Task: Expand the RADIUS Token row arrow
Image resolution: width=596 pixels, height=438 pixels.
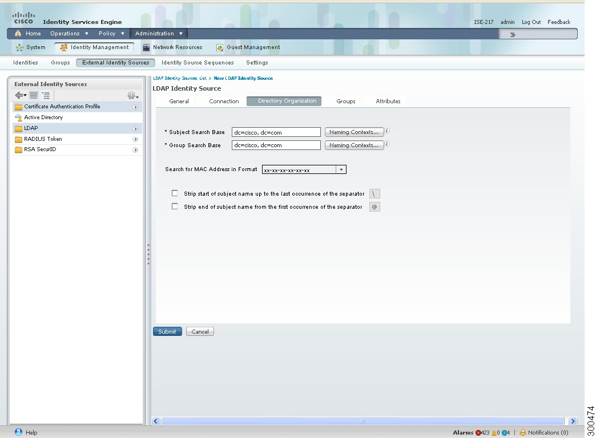Action: point(135,139)
